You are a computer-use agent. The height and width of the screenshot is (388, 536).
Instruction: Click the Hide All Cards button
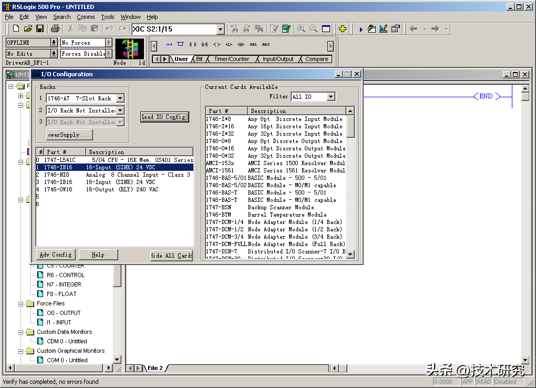[x=171, y=256]
